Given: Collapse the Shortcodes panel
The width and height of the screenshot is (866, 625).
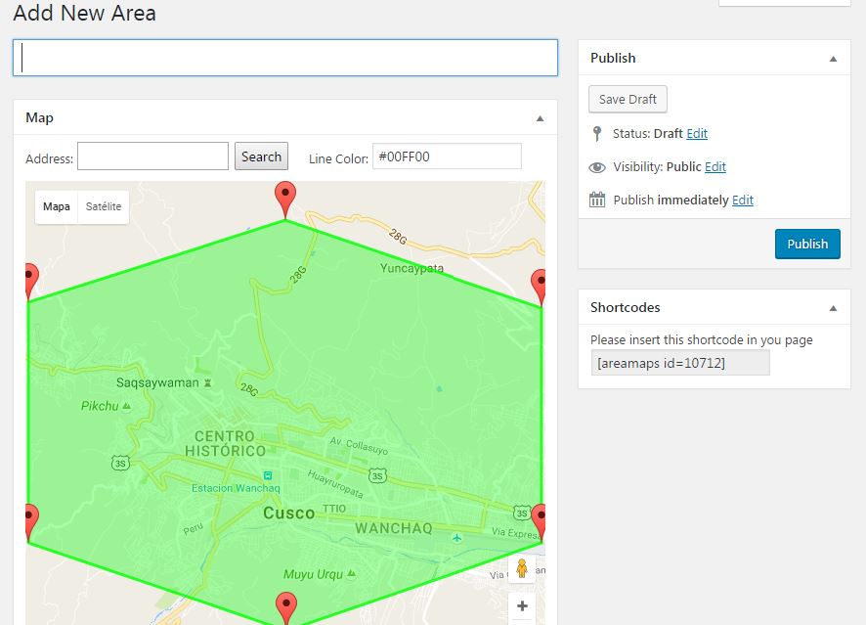Looking at the screenshot, I should [833, 308].
